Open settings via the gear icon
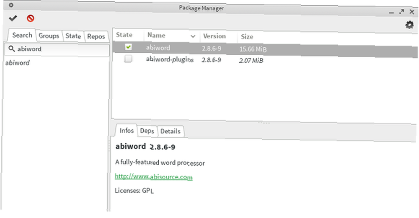The height and width of the screenshot is (218, 419). [x=409, y=25]
